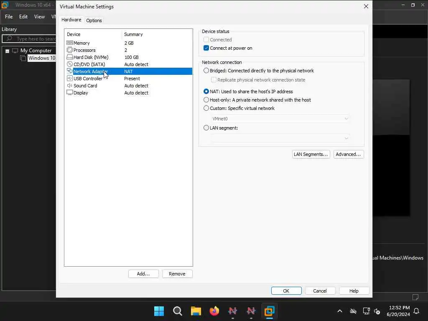428x321 pixels.
Task: Click the muted volume tray icon
Action: click(x=377, y=311)
